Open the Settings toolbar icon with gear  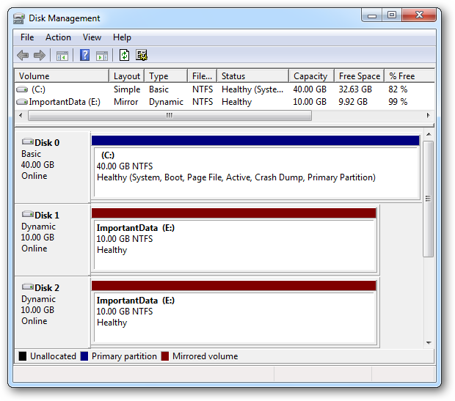point(142,55)
